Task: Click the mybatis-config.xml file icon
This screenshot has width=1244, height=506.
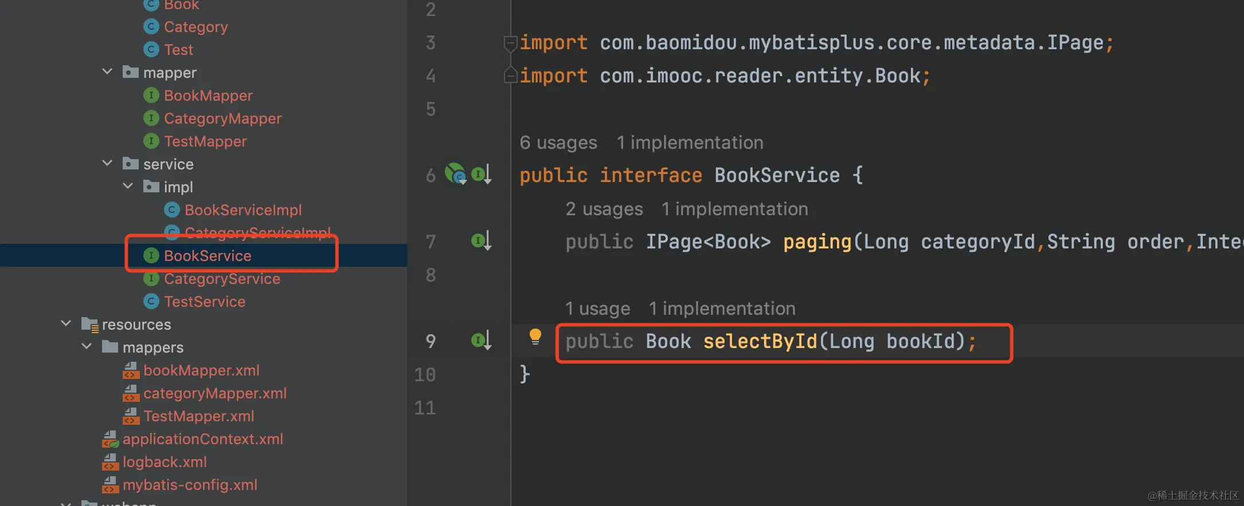Action: (x=110, y=485)
